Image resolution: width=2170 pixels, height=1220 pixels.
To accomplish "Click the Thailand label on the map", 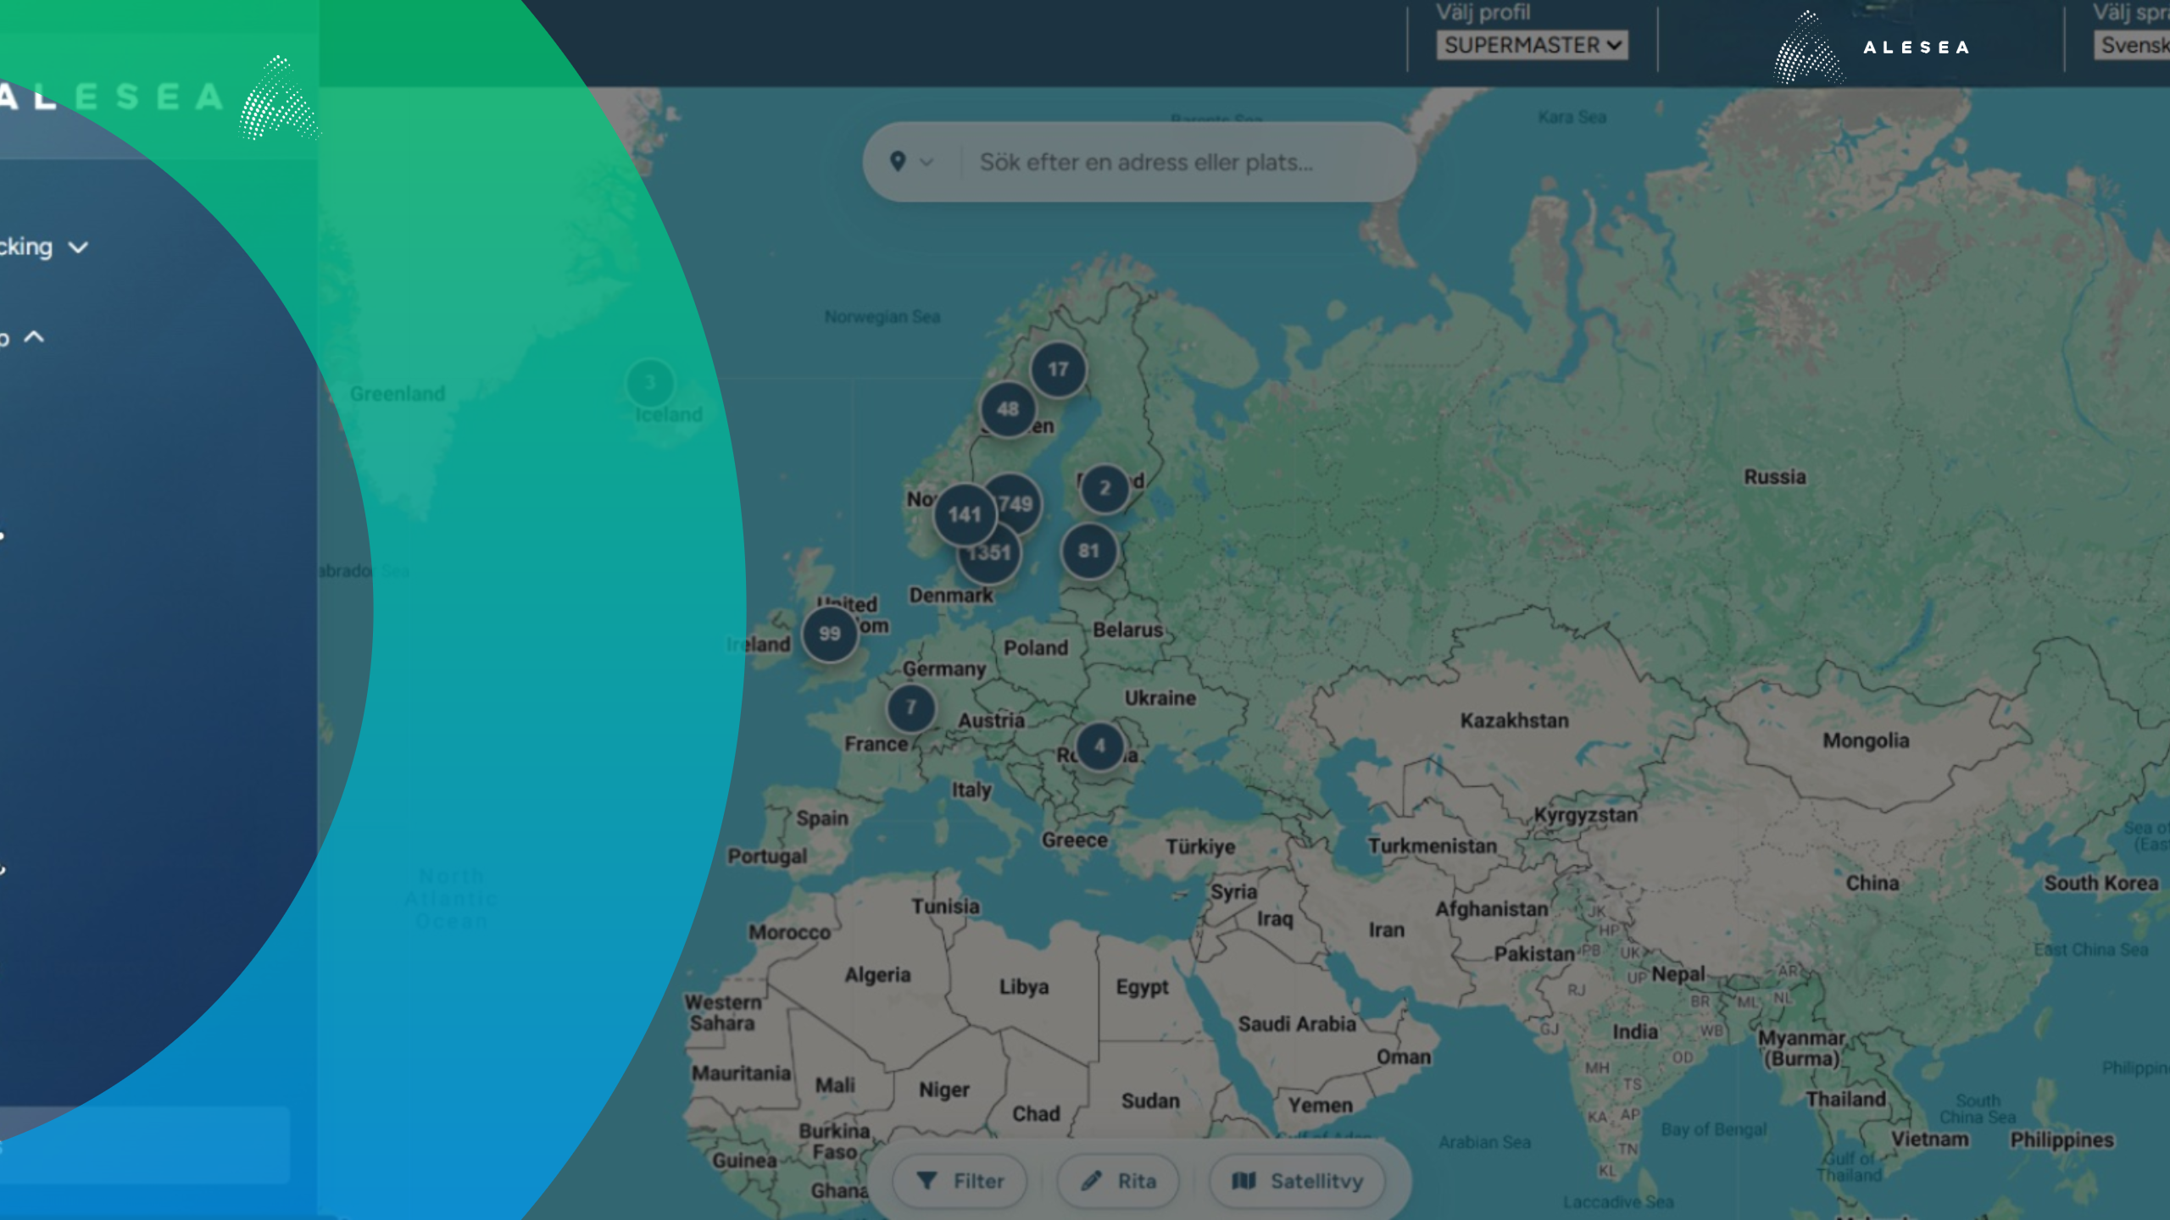I will pyautogui.click(x=1845, y=1100).
